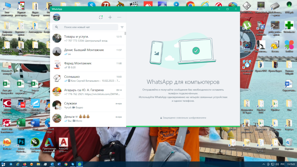The height and width of the screenshot is (167, 297).
Task: Open the Агадырь сш Ю. А. Гагарина chat
Action: click(88, 92)
